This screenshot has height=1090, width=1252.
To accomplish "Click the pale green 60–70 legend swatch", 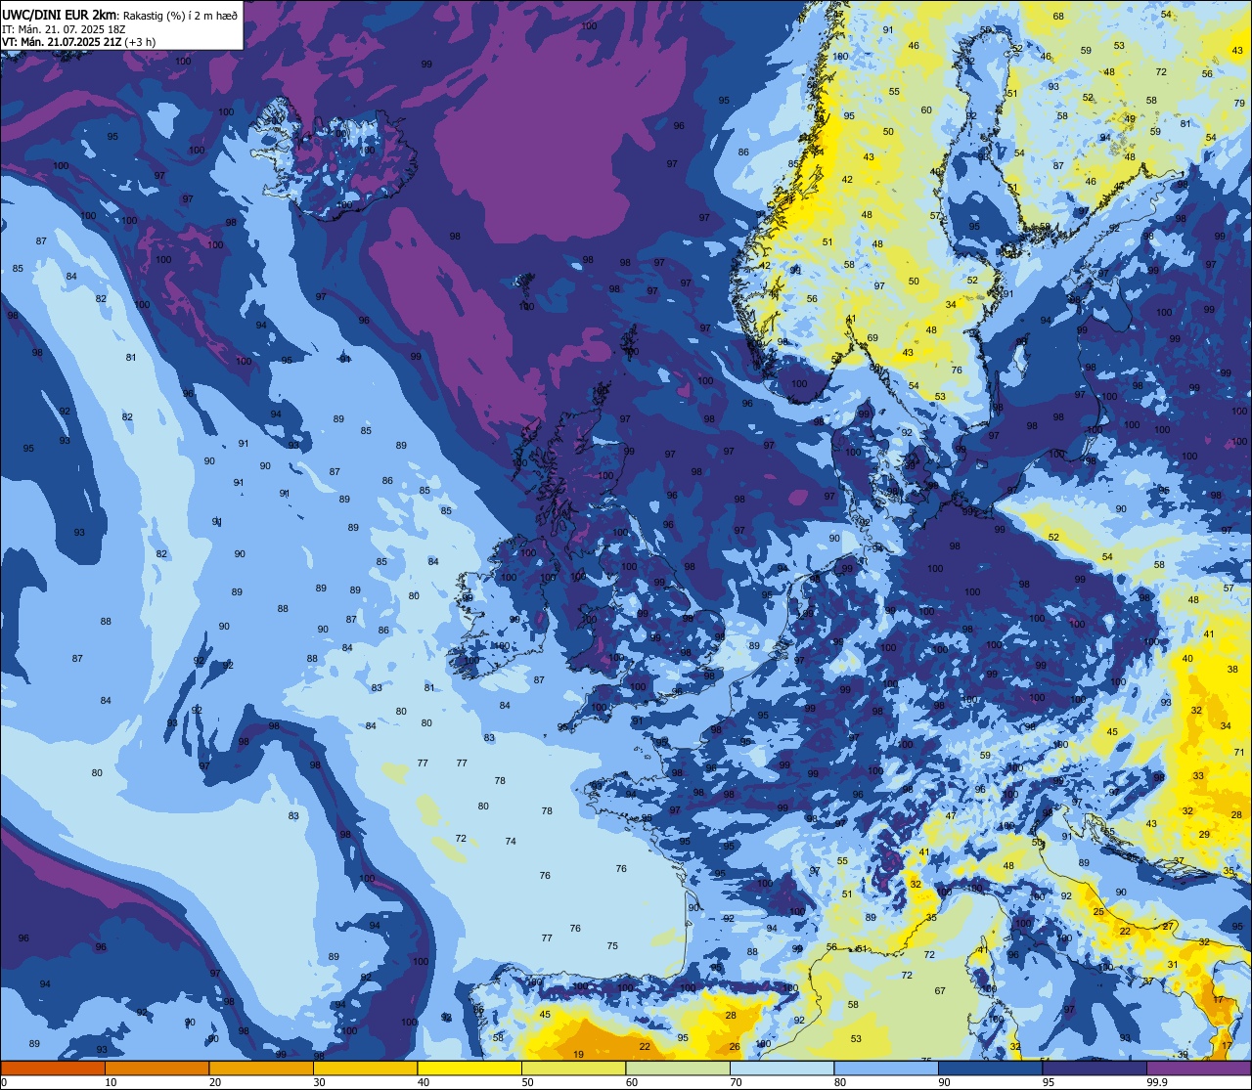I will click(x=678, y=1068).
